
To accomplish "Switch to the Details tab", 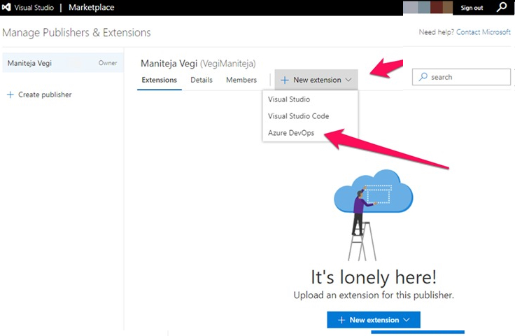I will pos(202,80).
